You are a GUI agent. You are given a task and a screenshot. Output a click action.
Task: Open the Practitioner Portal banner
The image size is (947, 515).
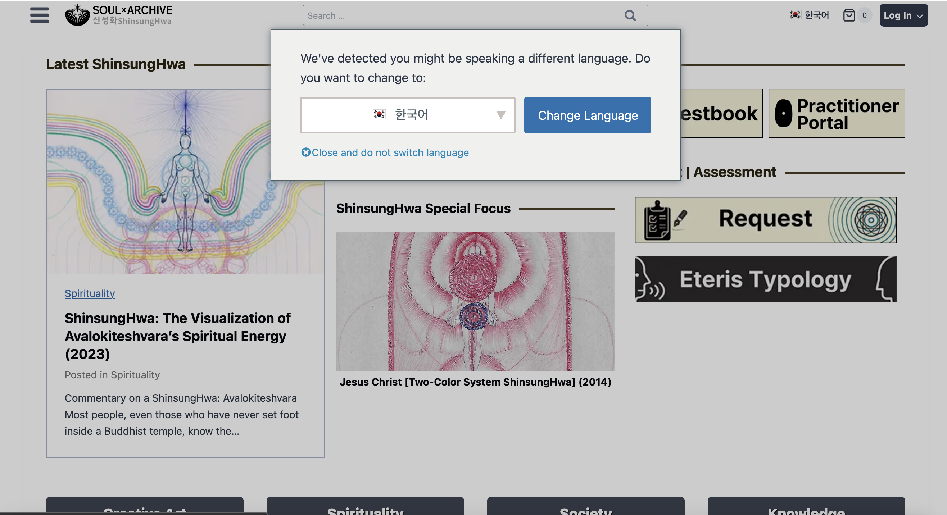836,114
